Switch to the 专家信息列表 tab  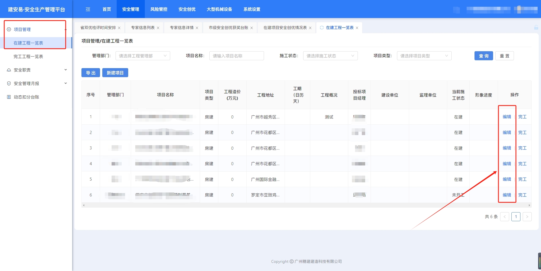pyautogui.click(x=143, y=28)
